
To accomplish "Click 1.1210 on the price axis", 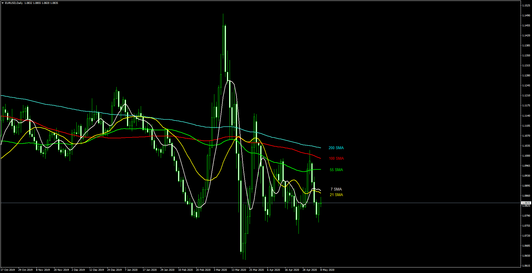I will 526,96.
